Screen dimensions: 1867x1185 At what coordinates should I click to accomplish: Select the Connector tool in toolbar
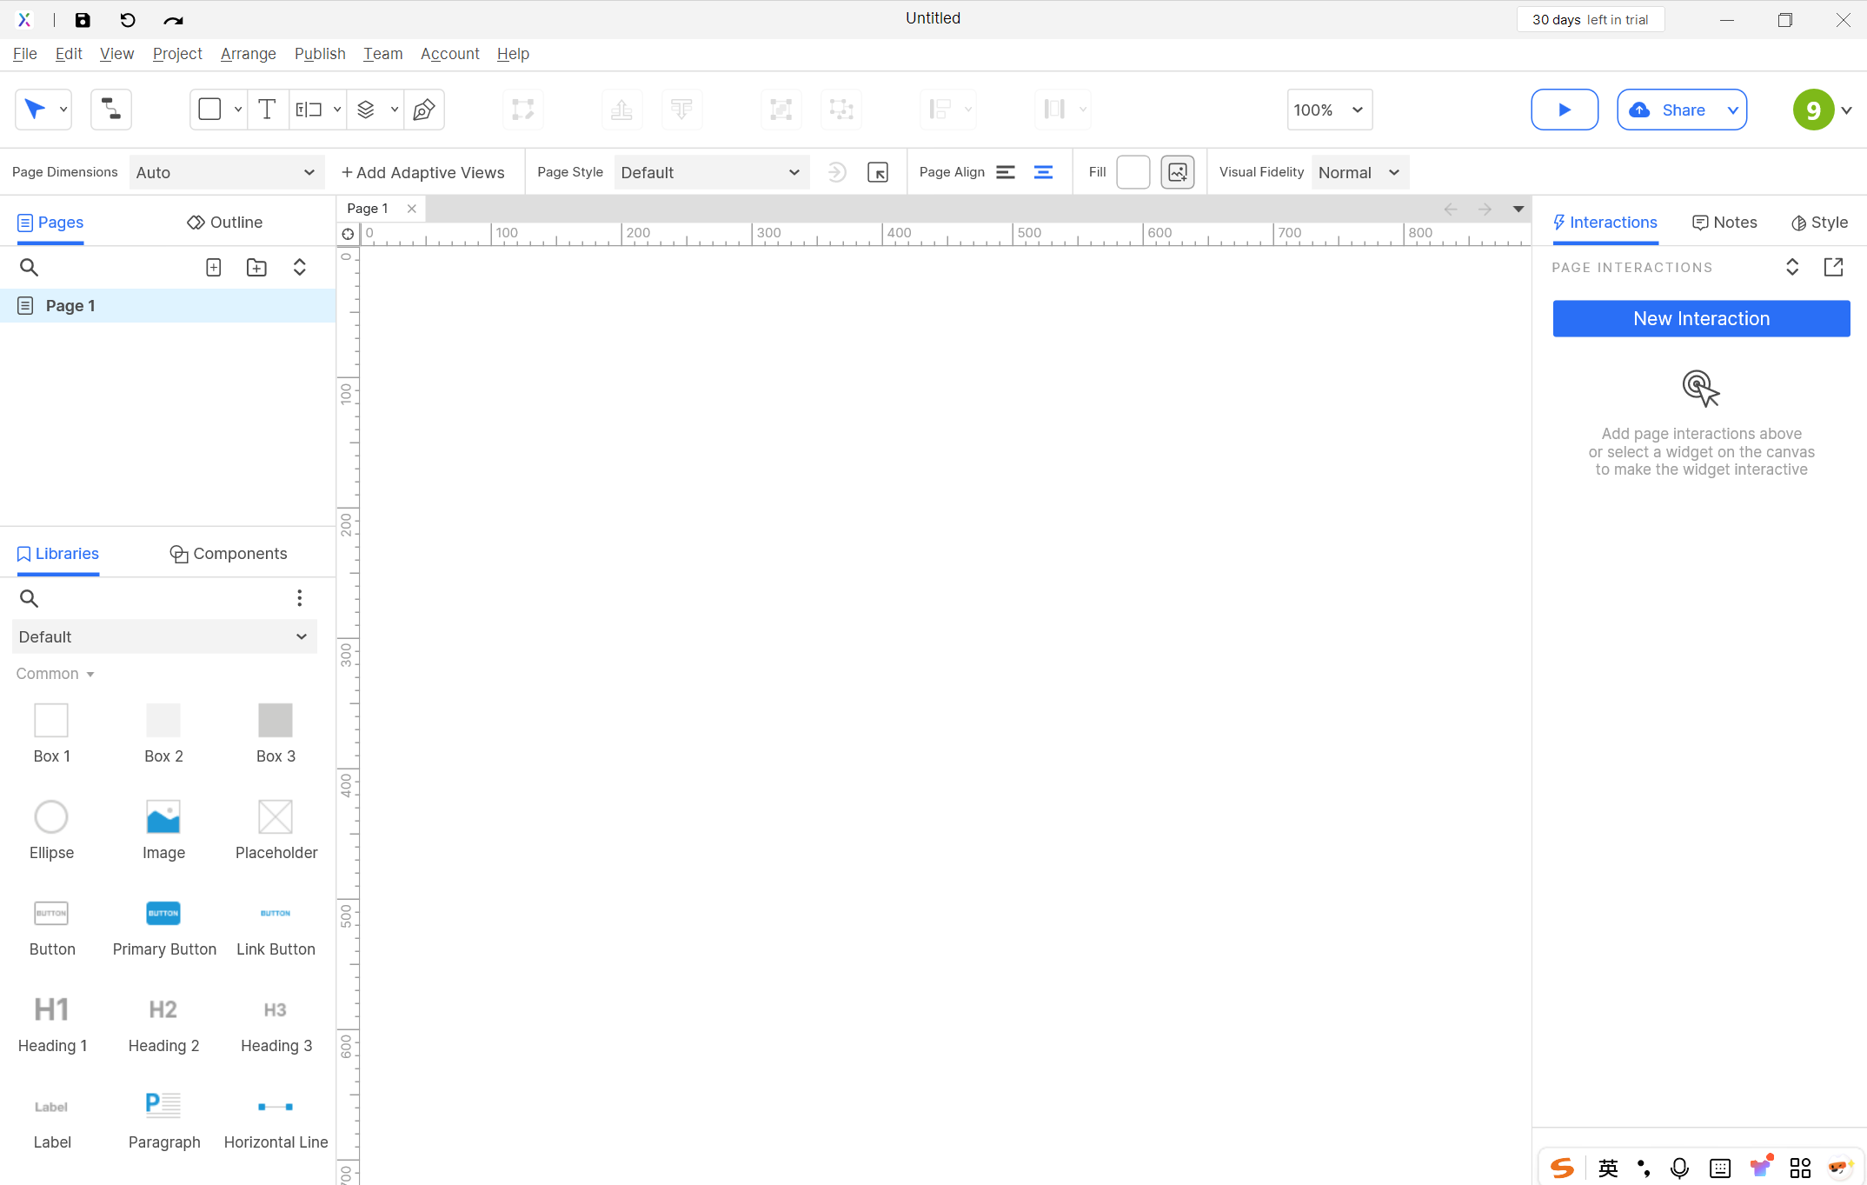tap(111, 110)
